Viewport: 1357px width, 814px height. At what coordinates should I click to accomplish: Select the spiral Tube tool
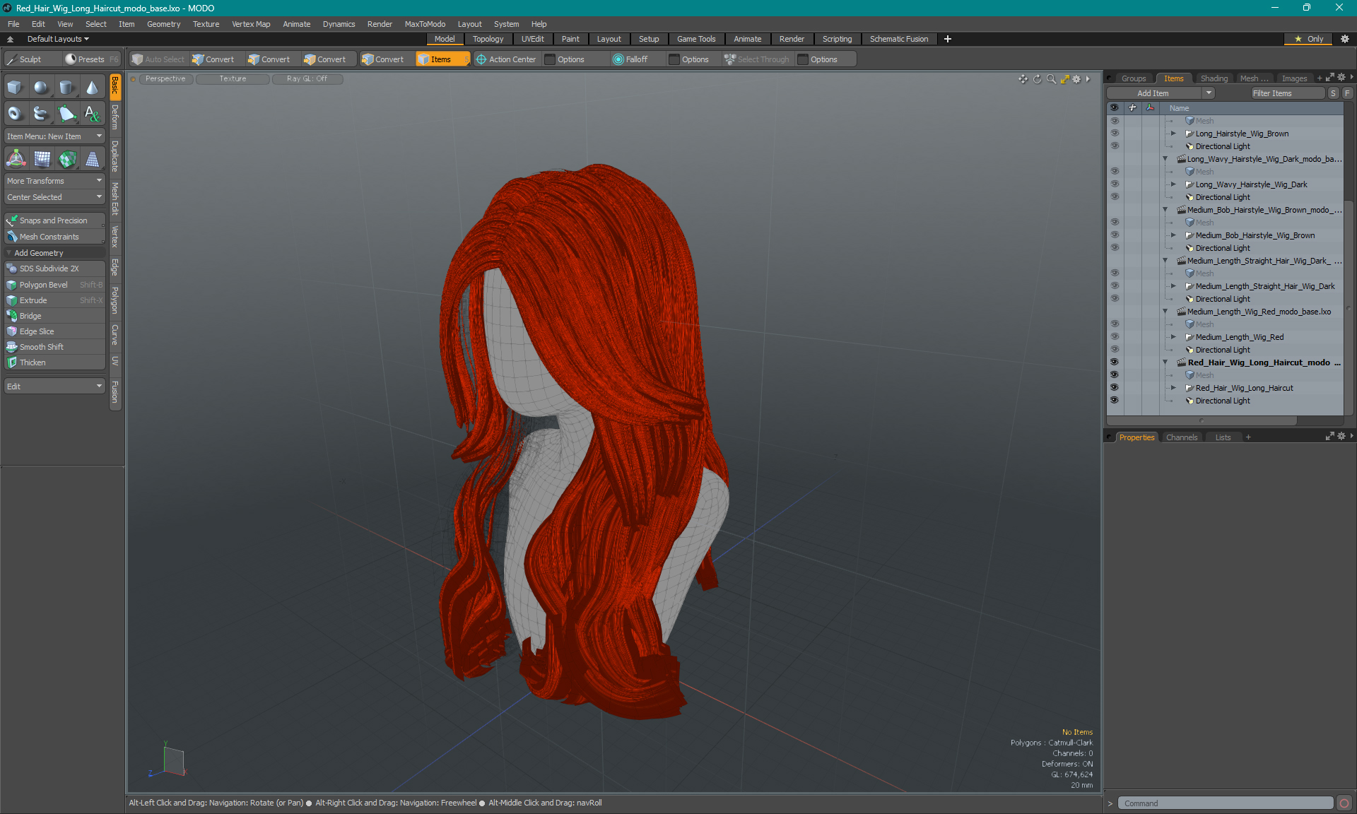click(42, 113)
